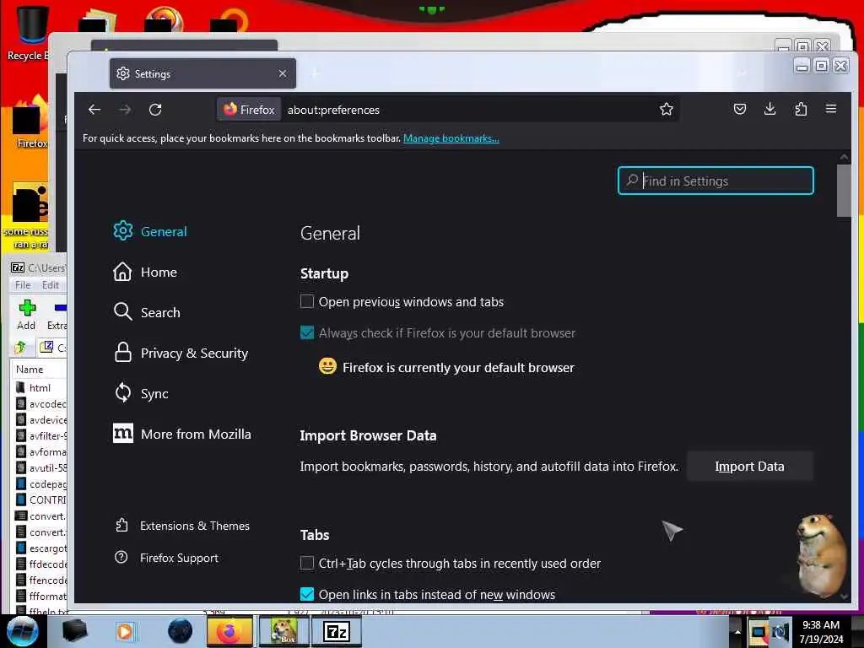Open the 7-Zip taskbar button

coord(337,631)
